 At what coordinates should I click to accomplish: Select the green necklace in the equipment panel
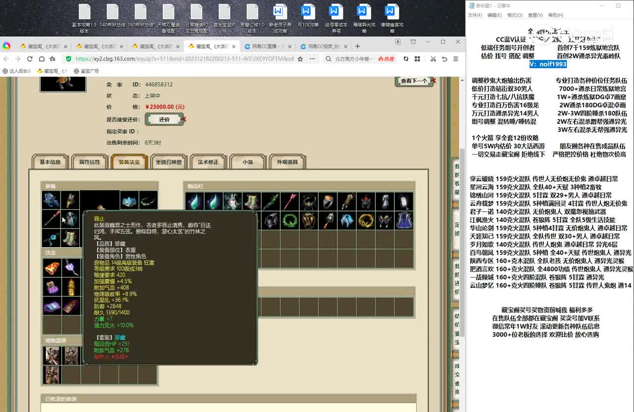[149, 200]
